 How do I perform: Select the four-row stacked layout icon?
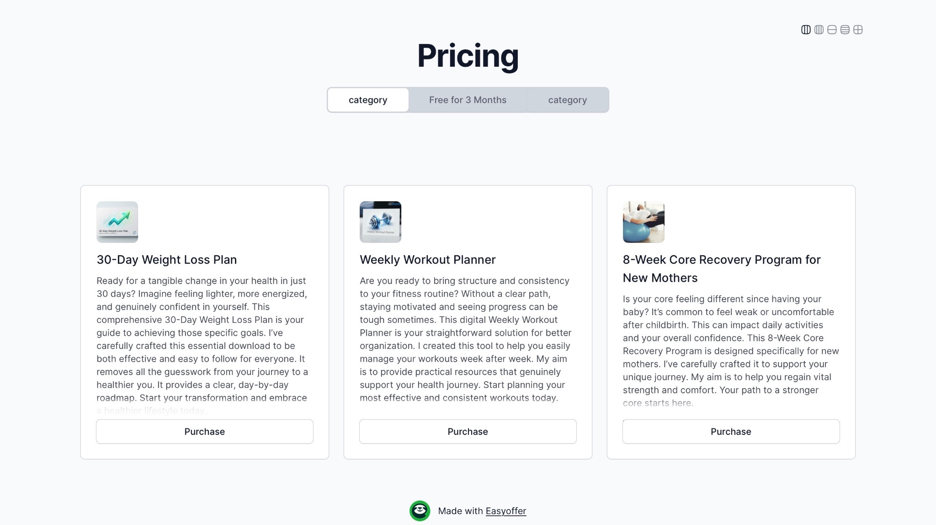(x=845, y=30)
